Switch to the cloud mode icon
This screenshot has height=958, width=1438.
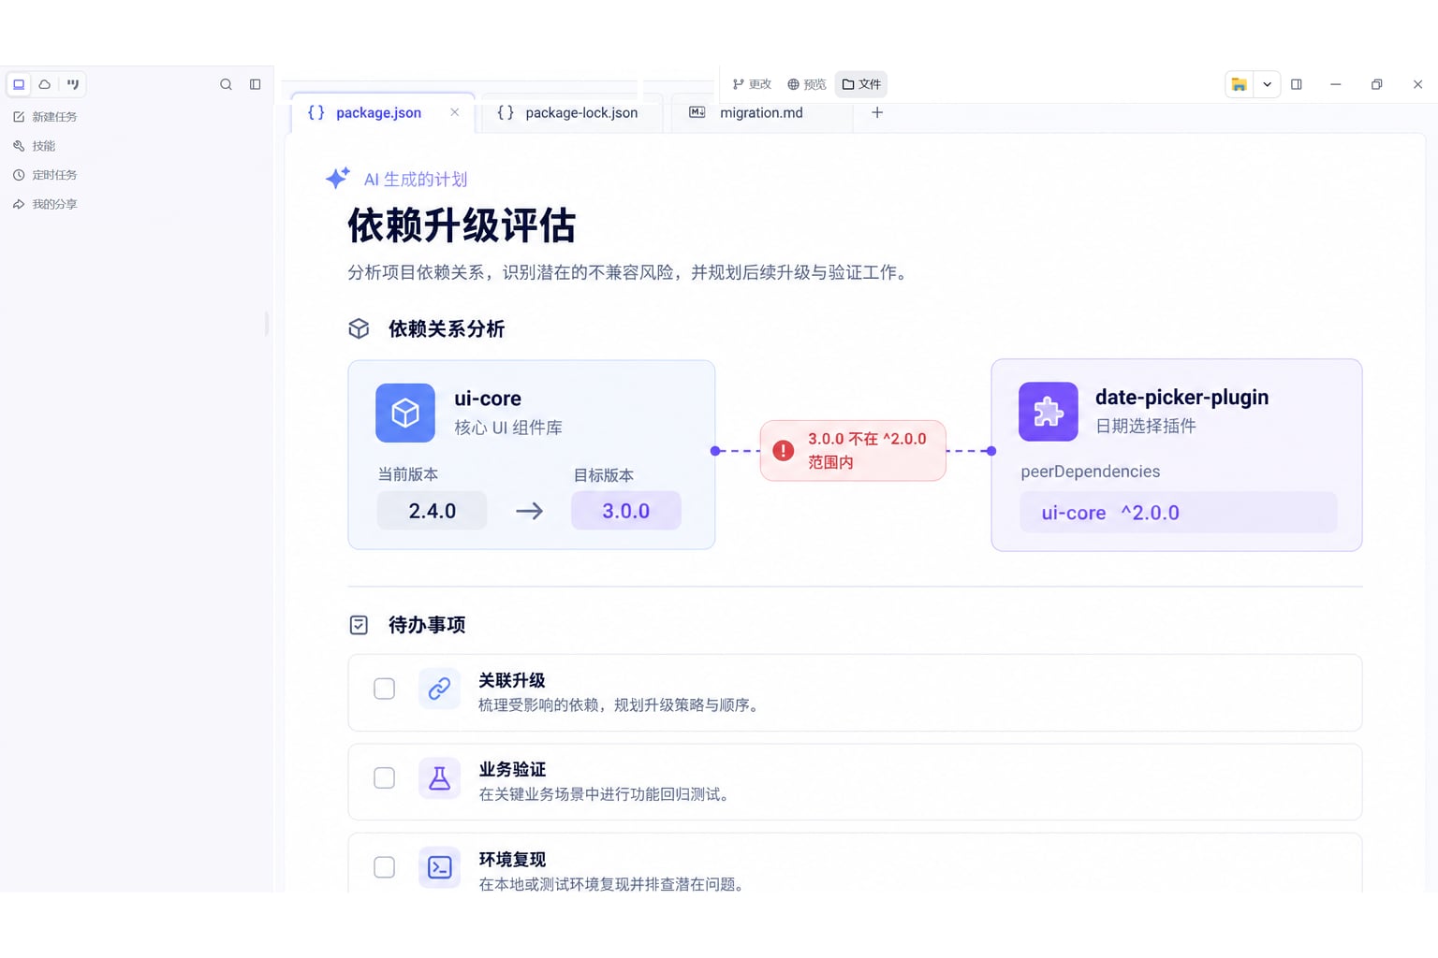45,84
